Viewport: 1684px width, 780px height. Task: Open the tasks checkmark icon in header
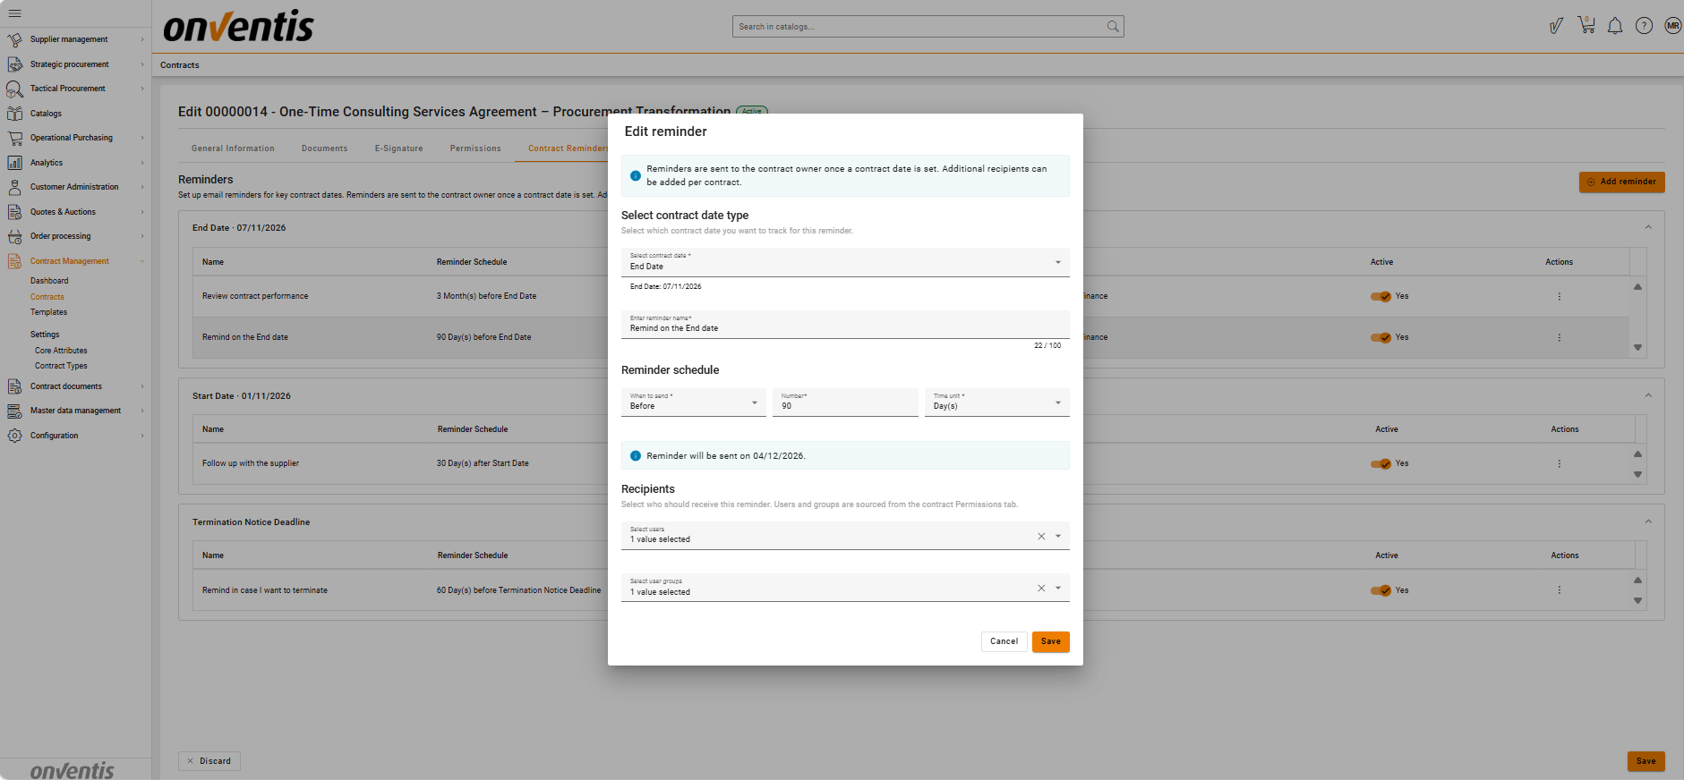(1557, 26)
